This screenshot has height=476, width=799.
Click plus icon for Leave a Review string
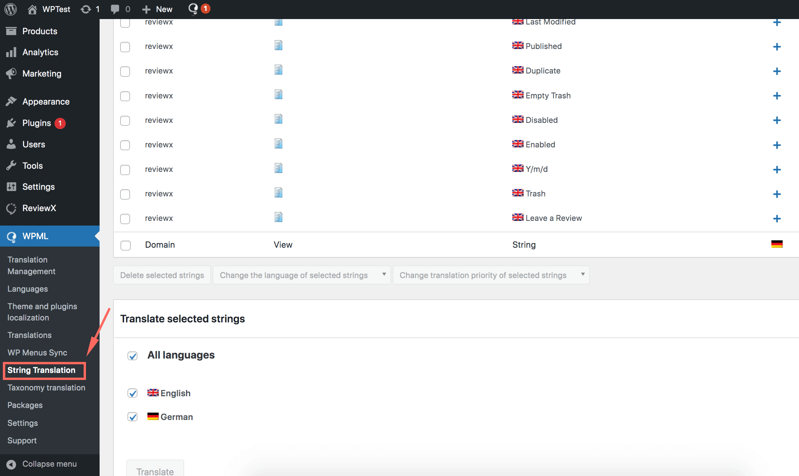776,219
